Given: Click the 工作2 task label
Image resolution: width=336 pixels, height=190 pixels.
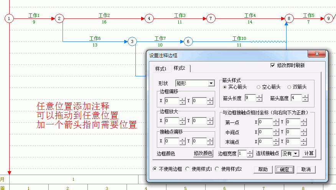Looking at the screenshot, I should pyautogui.click(x=104, y=15).
